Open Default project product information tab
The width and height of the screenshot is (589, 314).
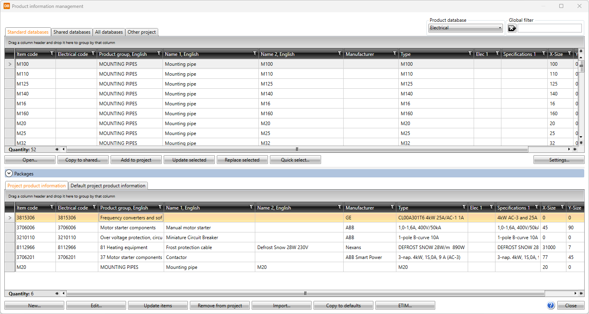tap(108, 186)
